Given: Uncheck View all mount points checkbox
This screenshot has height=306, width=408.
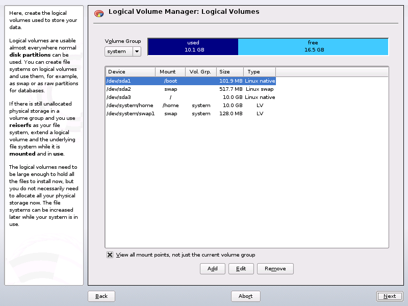Looking at the screenshot, I should coord(110,254).
